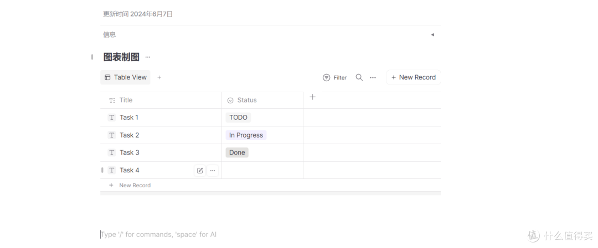Viewport: 598px width, 248px height.
Task: Open the more options on Task 4 row
Action: [213, 171]
